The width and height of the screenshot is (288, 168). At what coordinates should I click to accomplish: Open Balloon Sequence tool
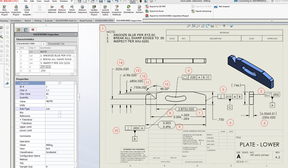pos(82,9)
